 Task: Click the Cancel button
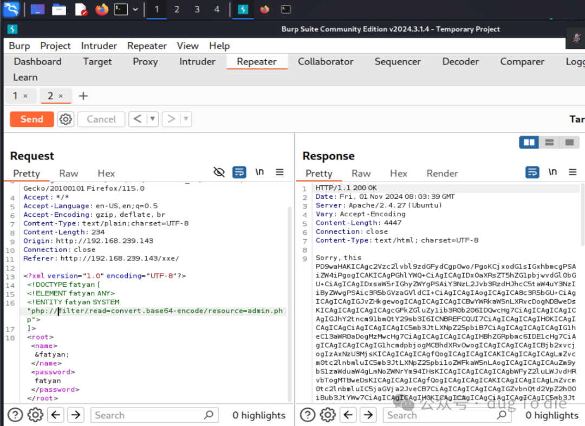[101, 119]
